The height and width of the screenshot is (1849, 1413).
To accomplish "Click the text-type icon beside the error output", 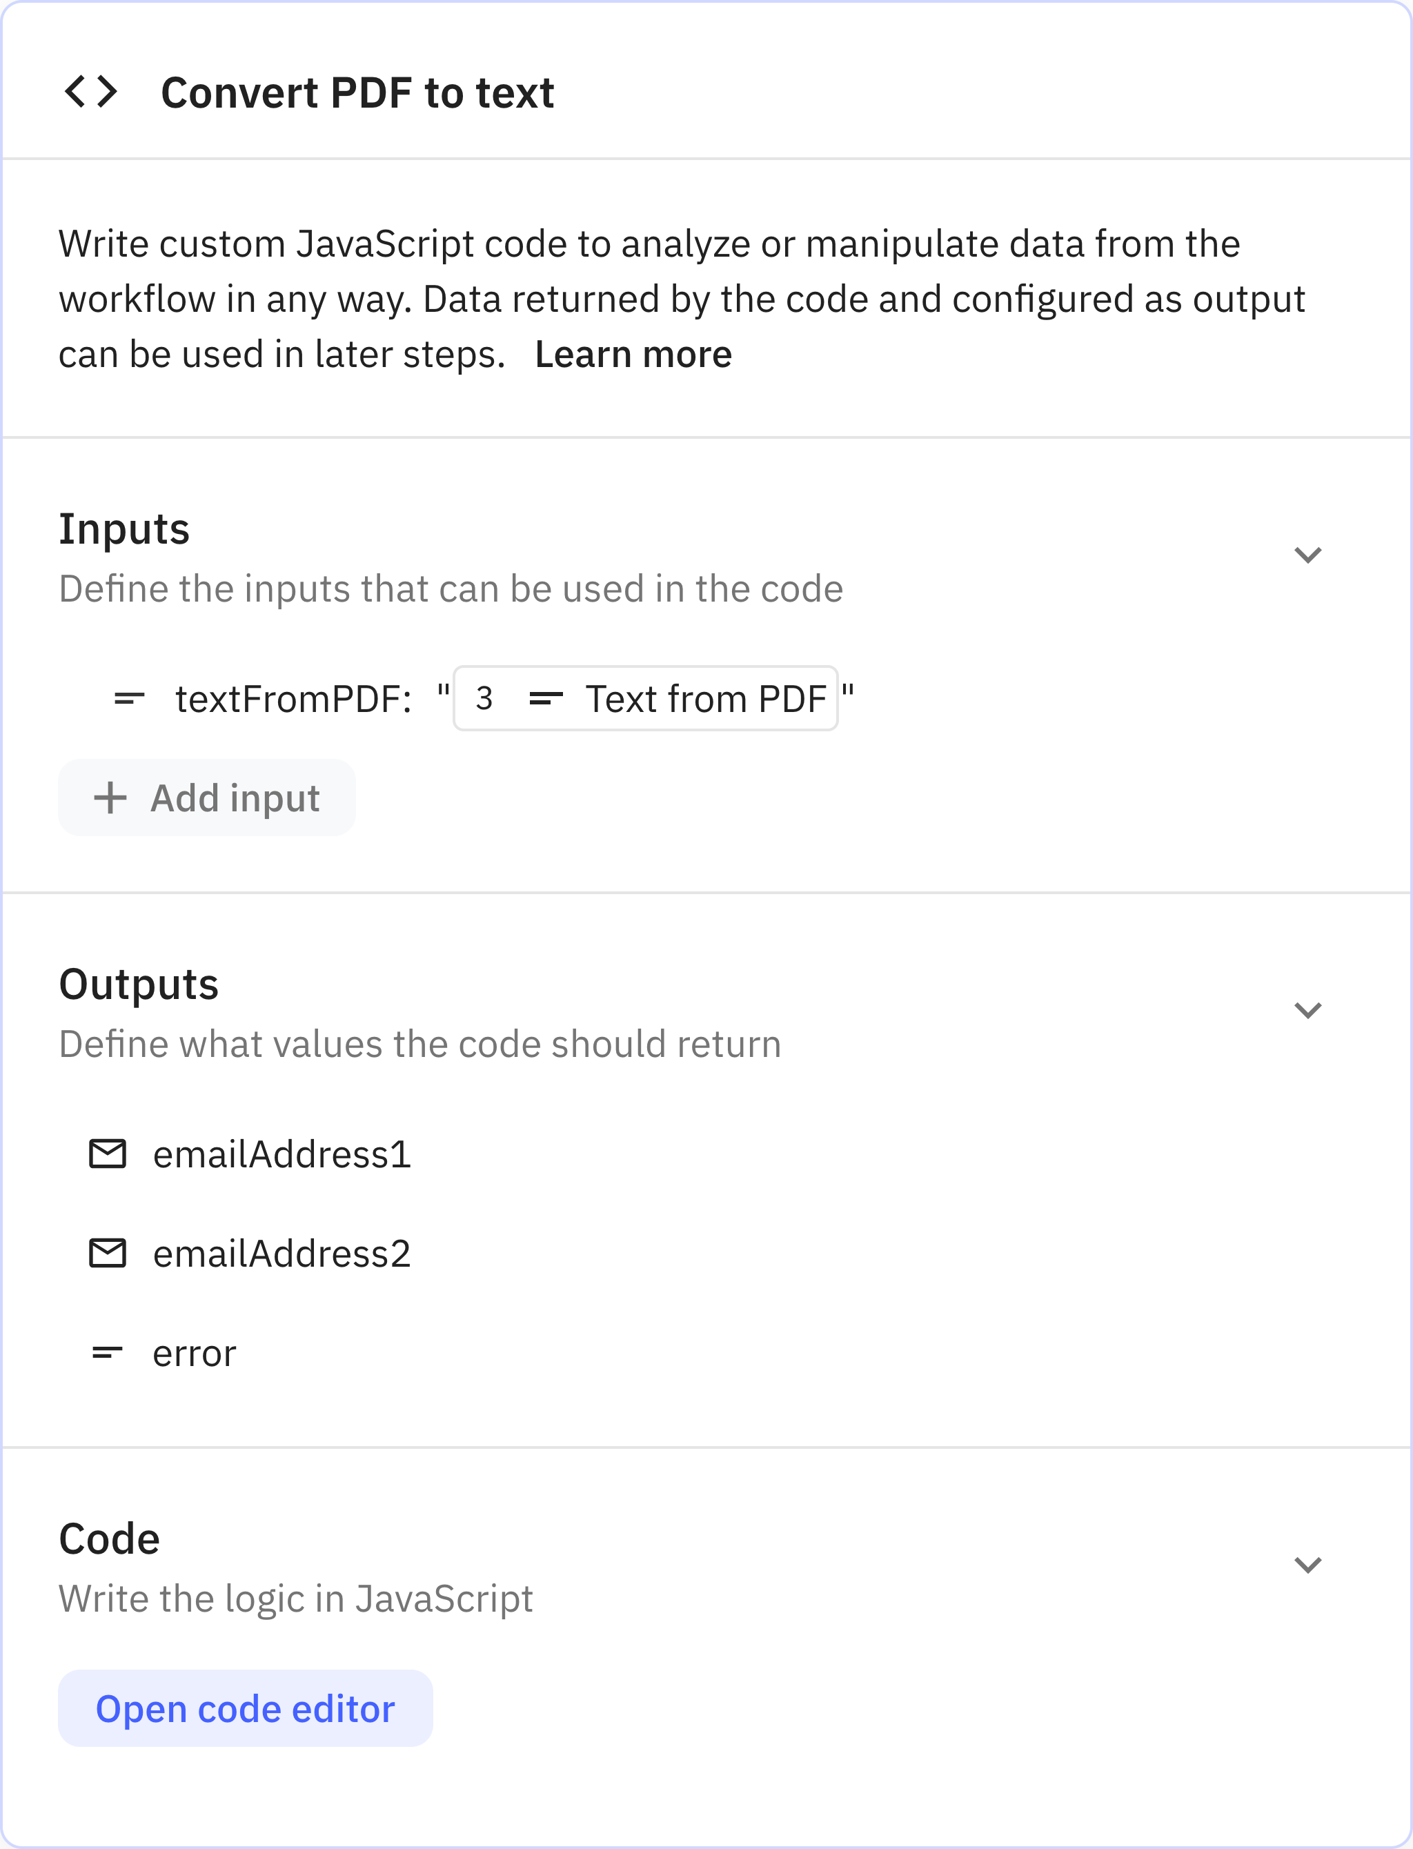I will click(107, 1352).
